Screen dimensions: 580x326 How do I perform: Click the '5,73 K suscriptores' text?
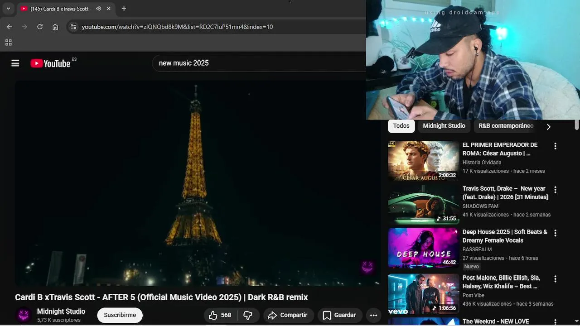[x=59, y=320]
